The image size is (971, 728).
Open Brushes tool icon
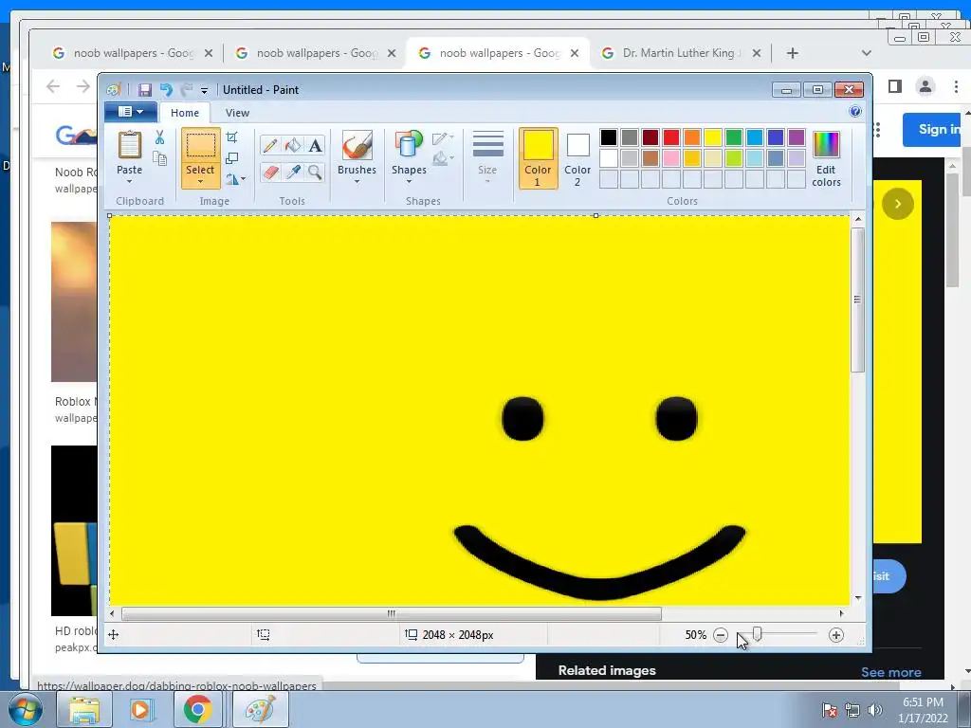(357, 145)
